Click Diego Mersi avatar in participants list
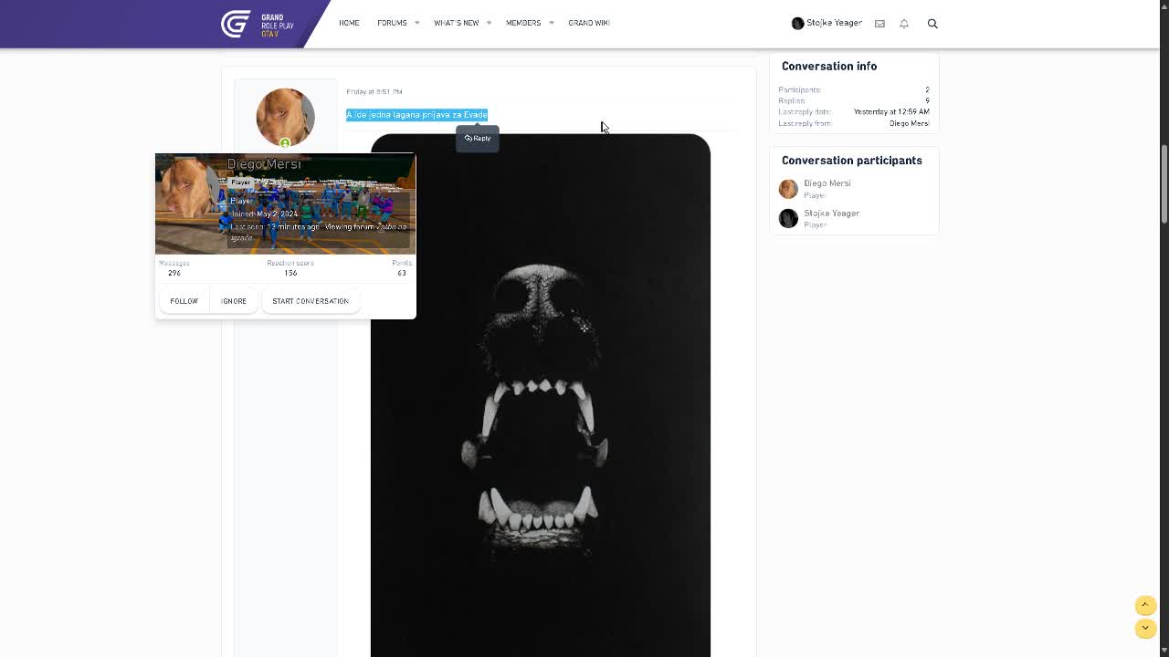Image resolution: width=1169 pixels, height=657 pixels. coord(788,189)
